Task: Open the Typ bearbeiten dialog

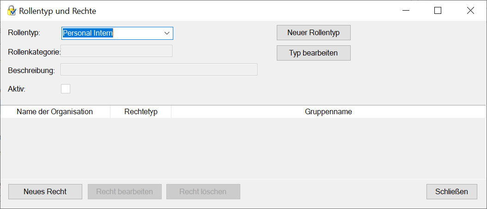Action: pos(313,53)
